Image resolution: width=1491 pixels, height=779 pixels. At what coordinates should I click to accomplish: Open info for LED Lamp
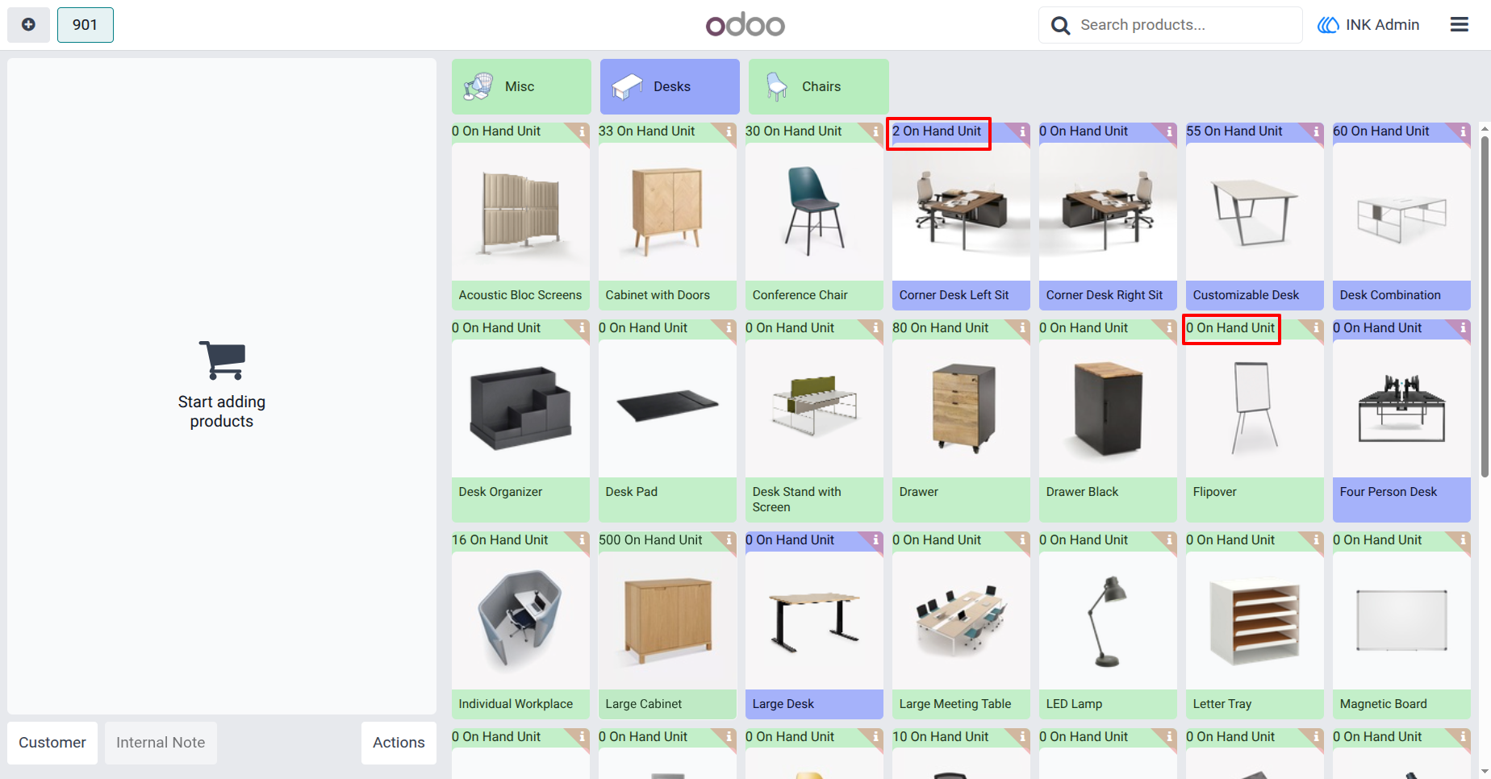tap(1169, 540)
